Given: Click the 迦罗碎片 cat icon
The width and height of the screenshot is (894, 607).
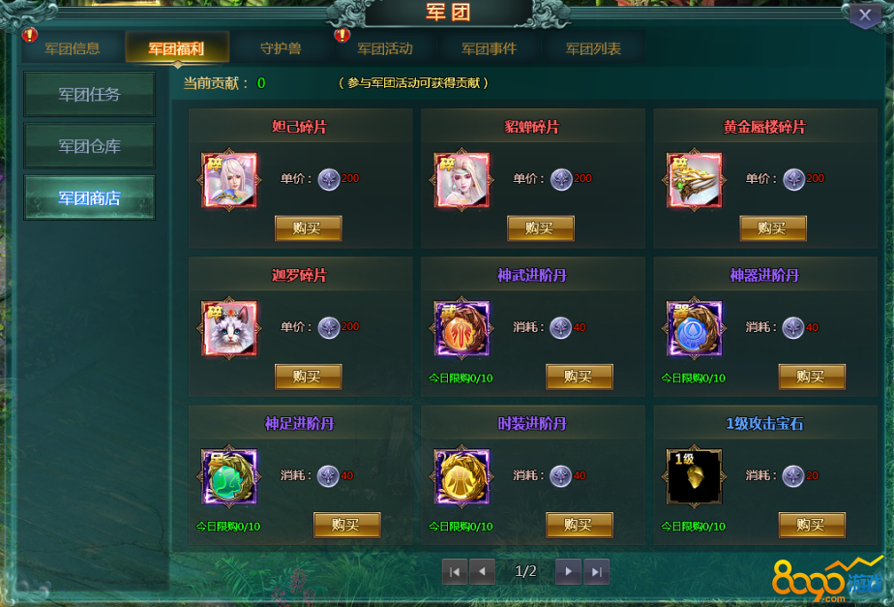Looking at the screenshot, I should [229, 328].
